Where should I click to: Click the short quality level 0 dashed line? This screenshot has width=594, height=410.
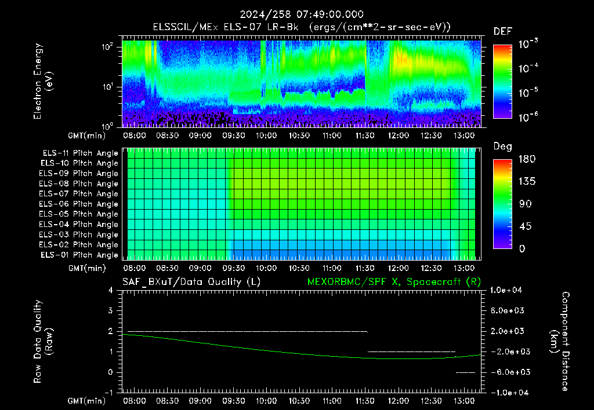[466, 372]
